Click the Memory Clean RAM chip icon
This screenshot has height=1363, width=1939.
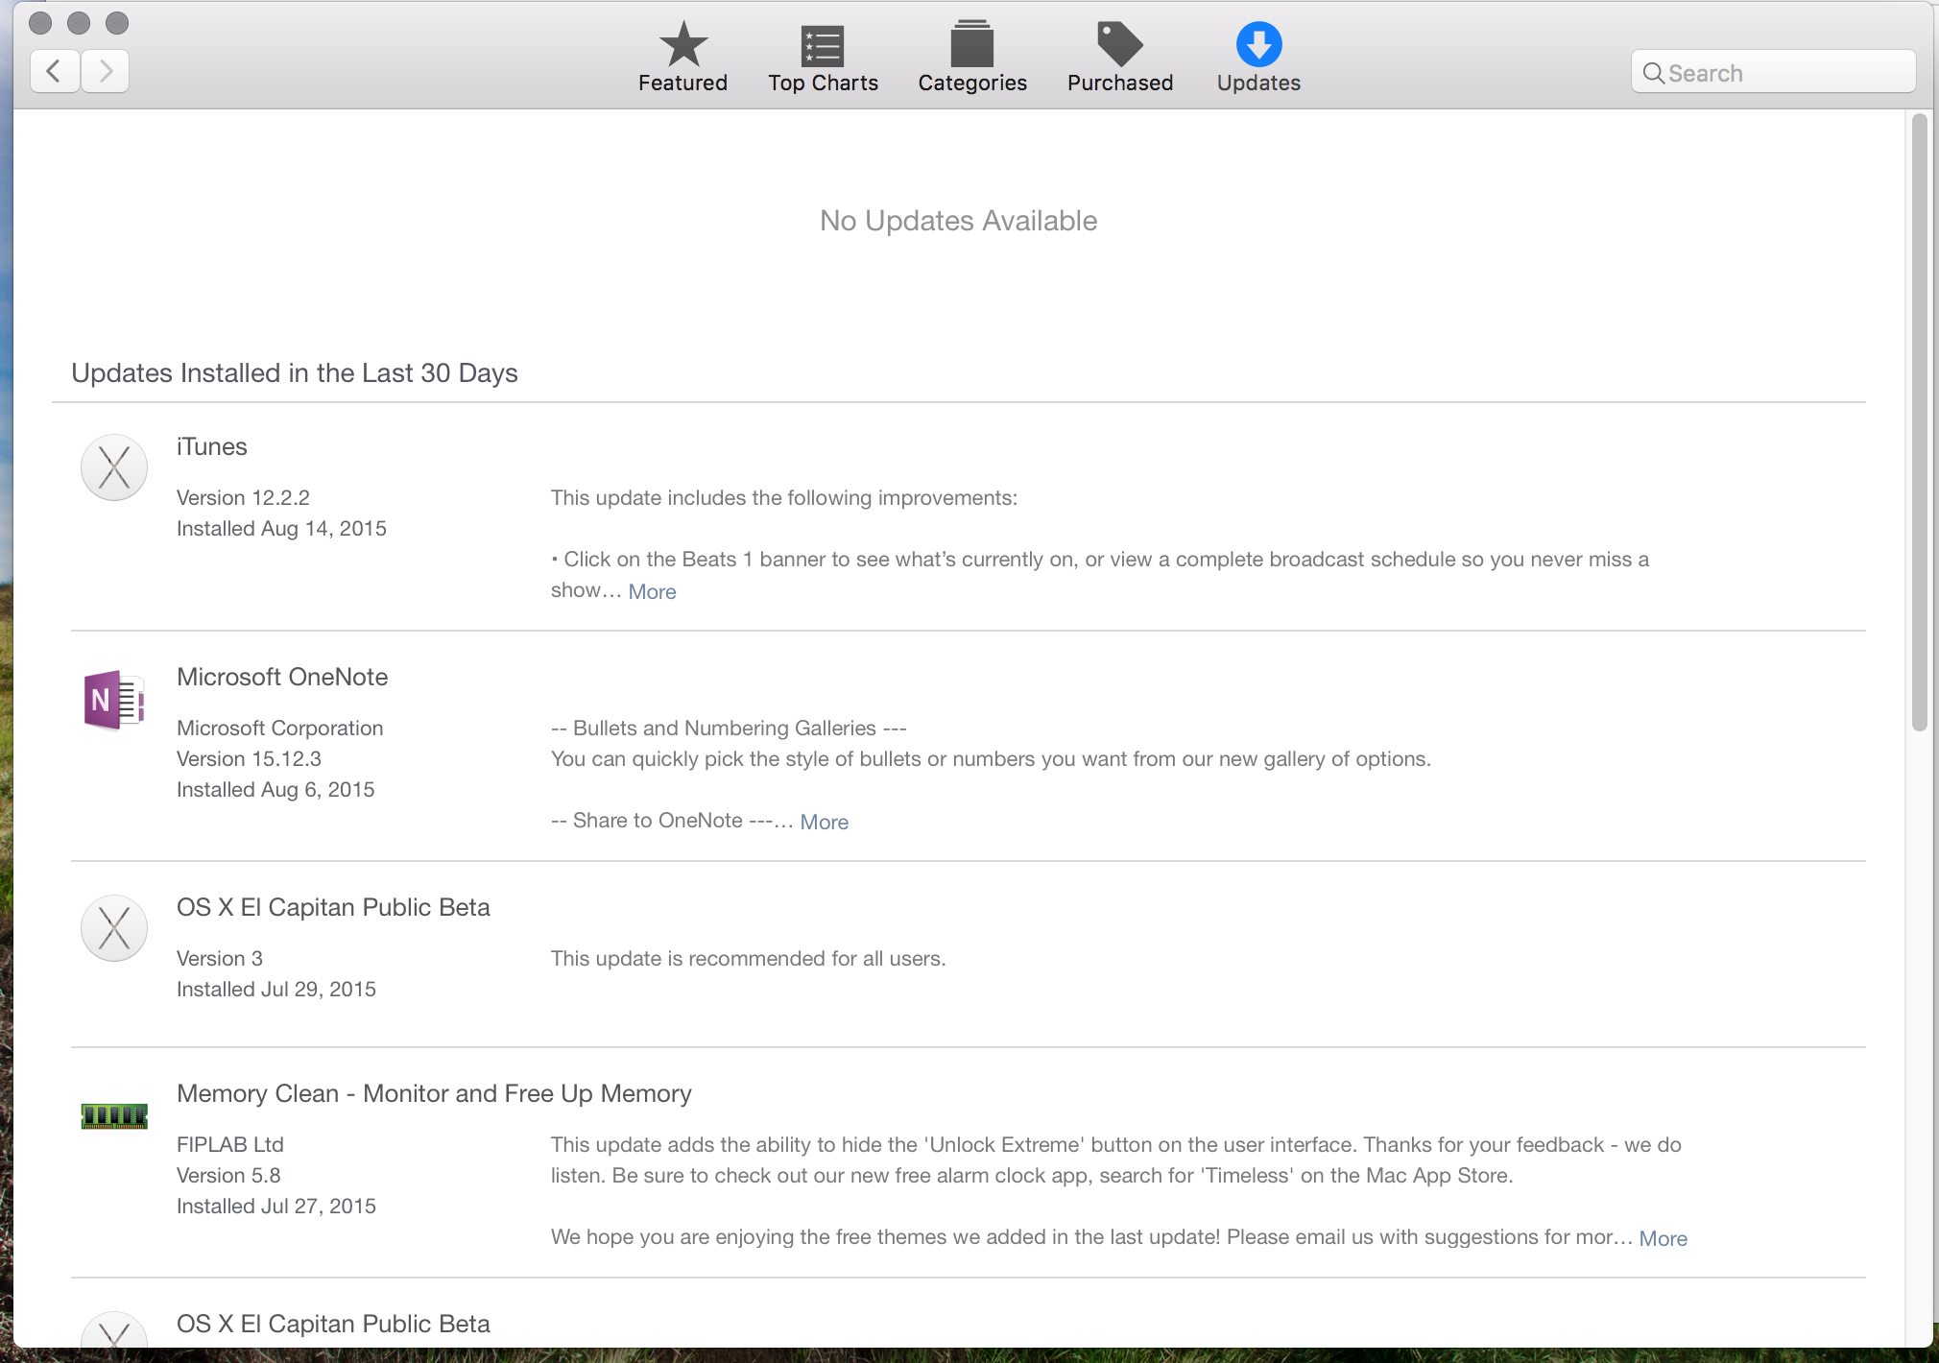[114, 1116]
